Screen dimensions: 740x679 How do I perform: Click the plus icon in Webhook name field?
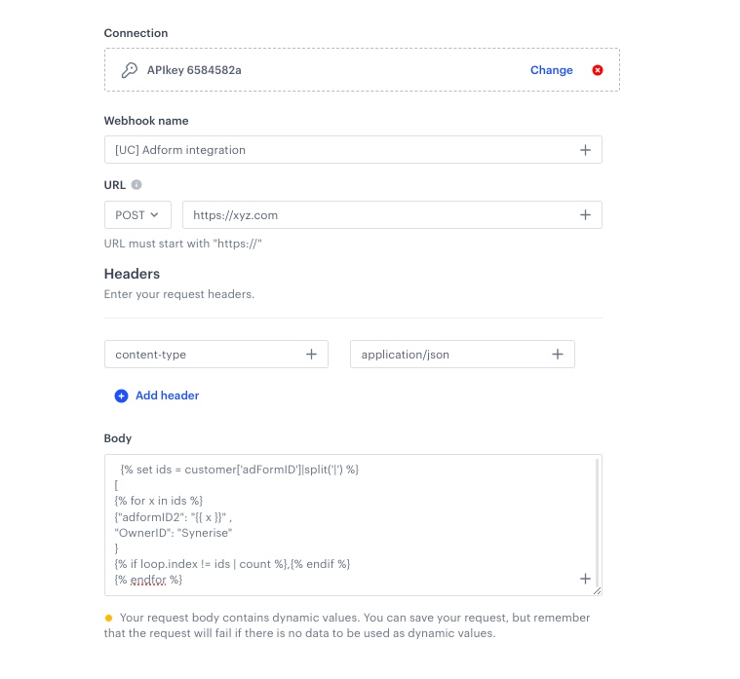pyautogui.click(x=585, y=150)
